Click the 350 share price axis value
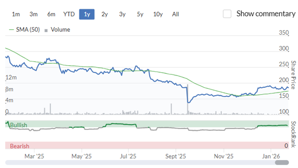The width and height of the screenshot is (298, 168). pyautogui.click(x=284, y=33)
